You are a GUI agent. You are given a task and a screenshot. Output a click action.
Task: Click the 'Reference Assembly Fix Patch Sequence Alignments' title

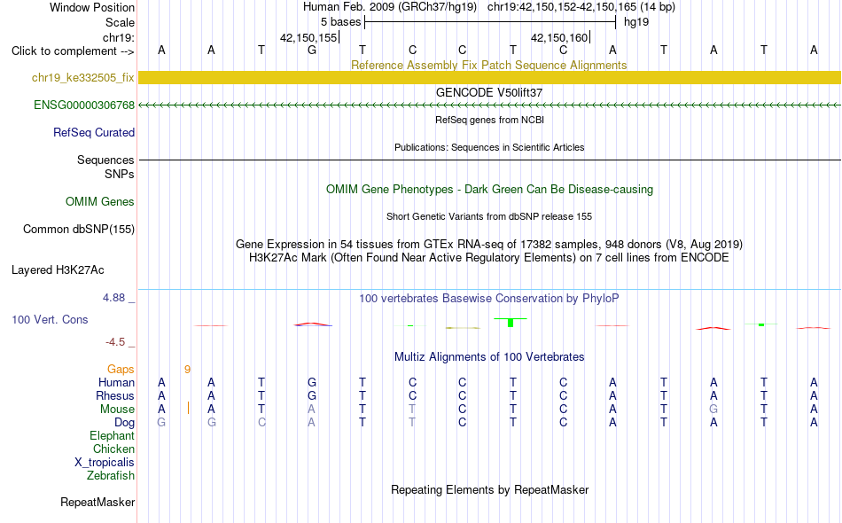489,65
